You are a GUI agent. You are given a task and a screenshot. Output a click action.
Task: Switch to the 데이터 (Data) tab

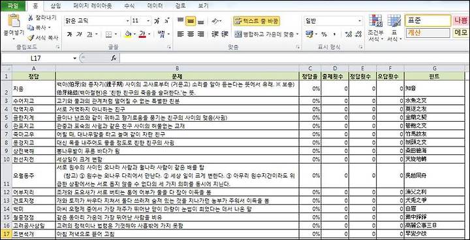155,5
